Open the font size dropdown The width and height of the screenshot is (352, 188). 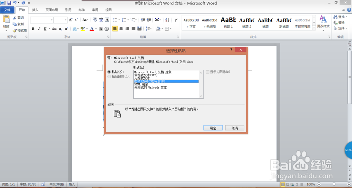point(65,20)
